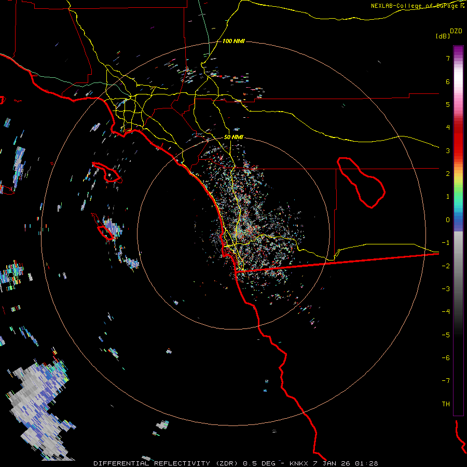Click the -2 dB tick label on the scale
The height and width of the screenshot is (467, 467).
pyautogui.click(x=446, y=266)
